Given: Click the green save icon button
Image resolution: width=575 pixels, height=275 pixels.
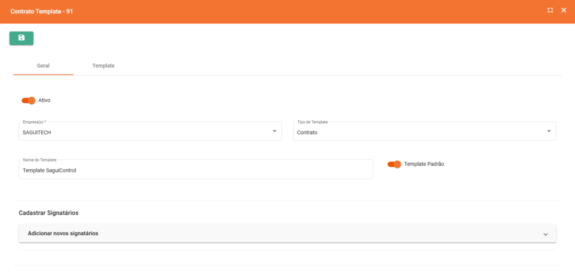Looking at the screenshot, I should pyautogui.click(x=21, y=38).
